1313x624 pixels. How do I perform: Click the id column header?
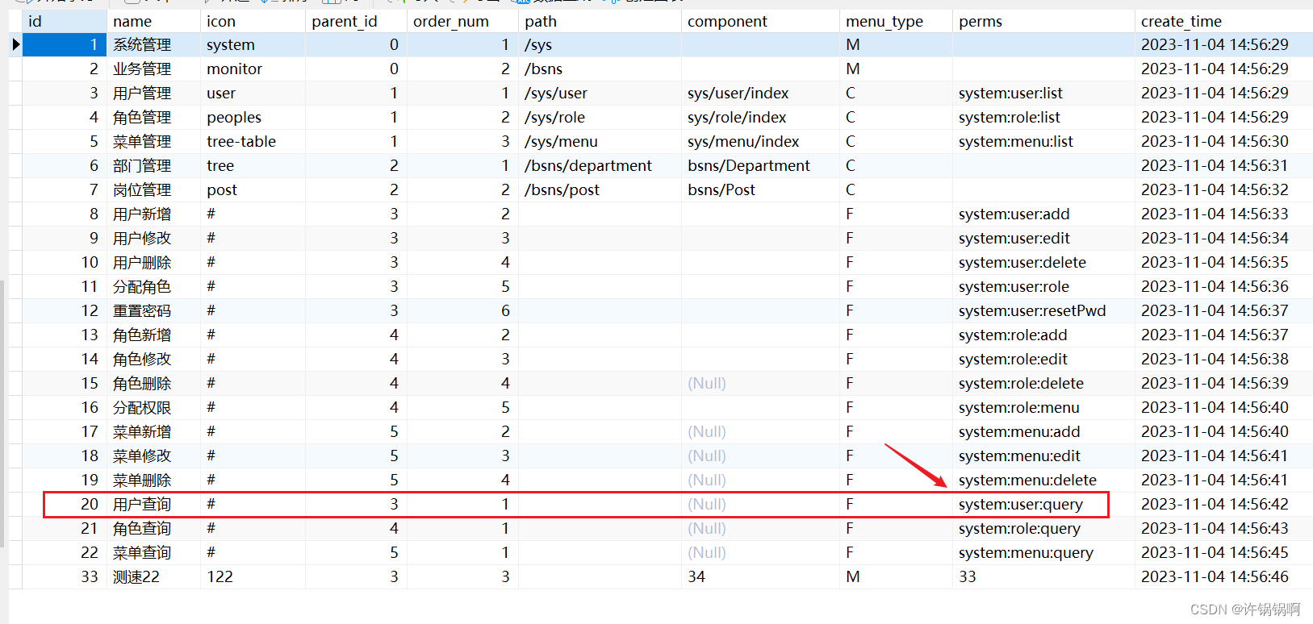pyautogui.click(x=64, y=21)
